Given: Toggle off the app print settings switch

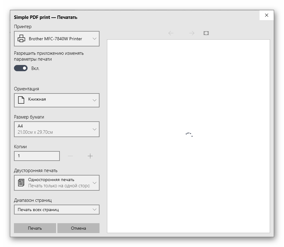Looking at the screenshot, I should [x=21, y=68].
